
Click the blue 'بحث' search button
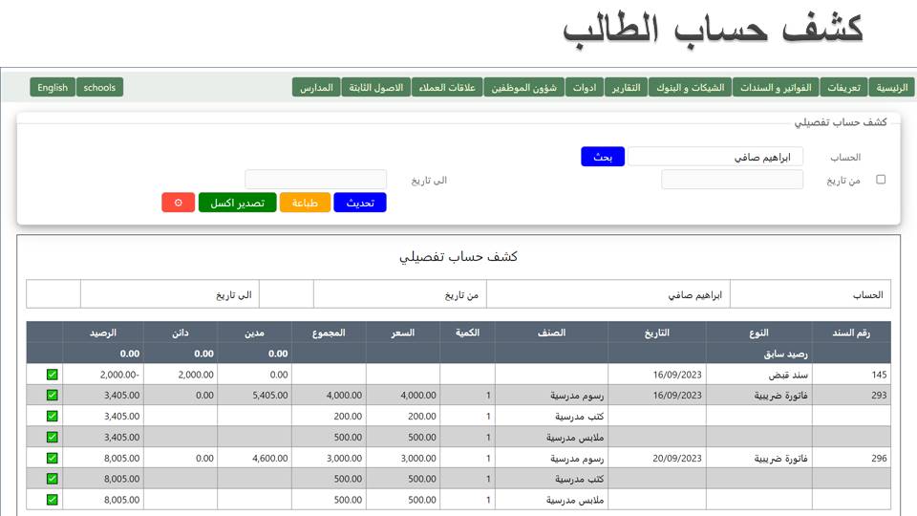click(x=603, y=157)
